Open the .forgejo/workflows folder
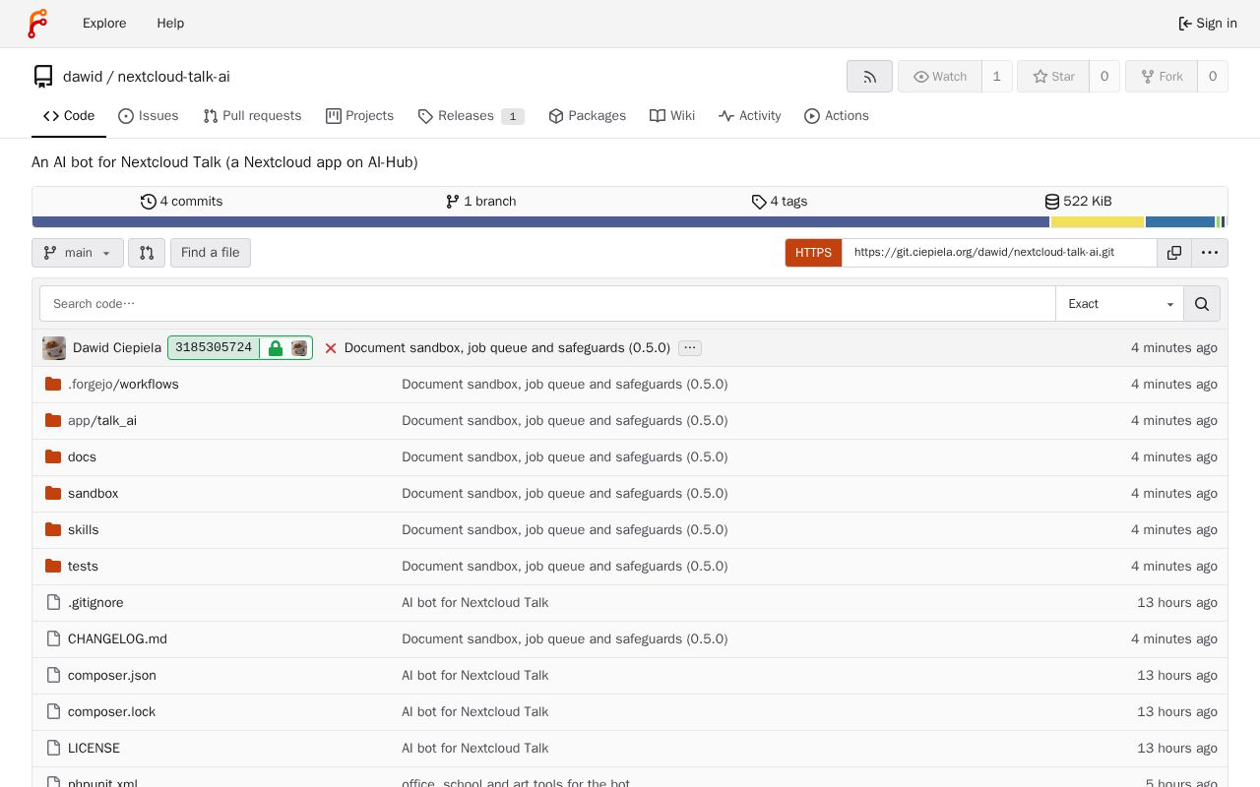 (x=123, y=385)
